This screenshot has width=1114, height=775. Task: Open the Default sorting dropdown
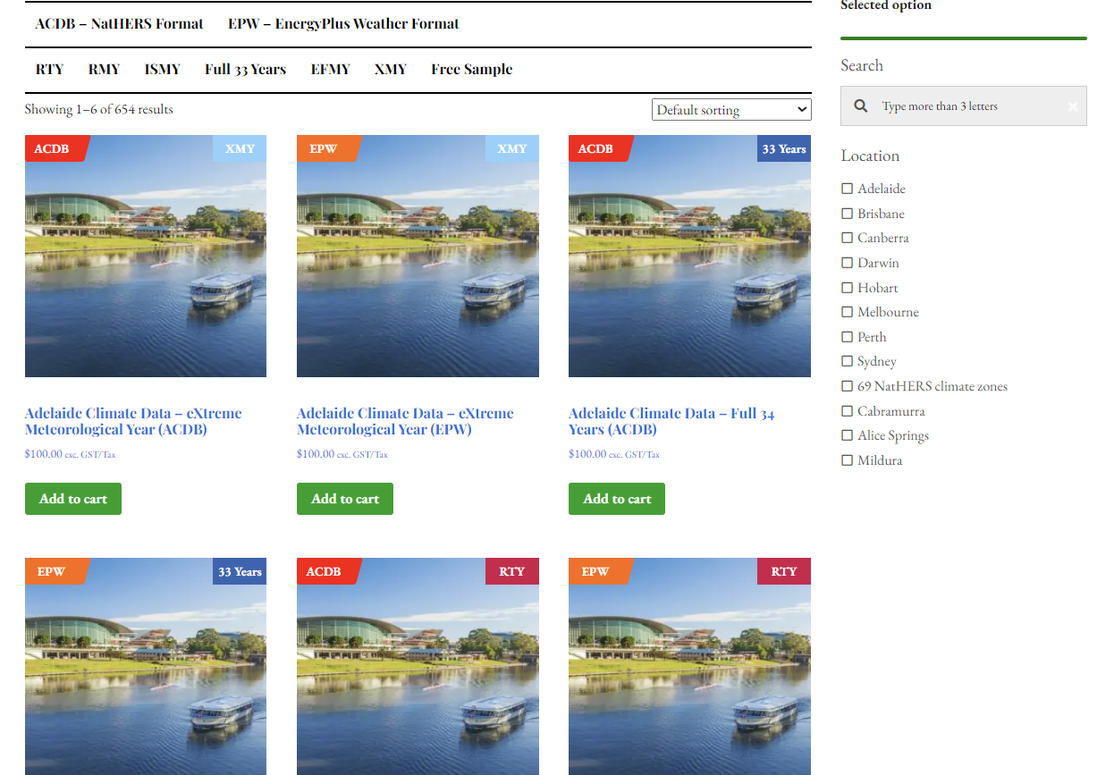click(x=731, y=110)
